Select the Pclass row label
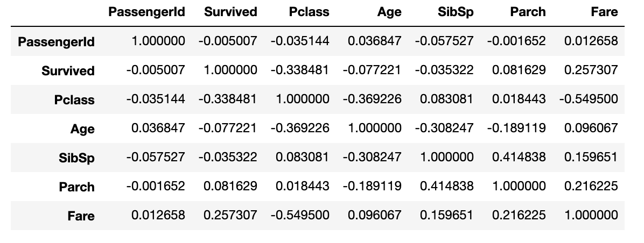 coord(74,100)
